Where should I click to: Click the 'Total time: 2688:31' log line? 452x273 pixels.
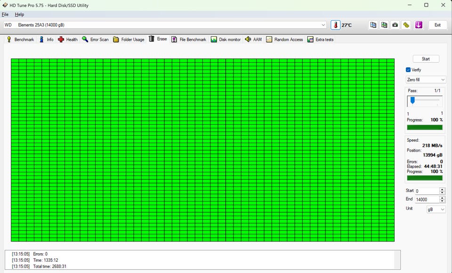[x=49, y=266]
